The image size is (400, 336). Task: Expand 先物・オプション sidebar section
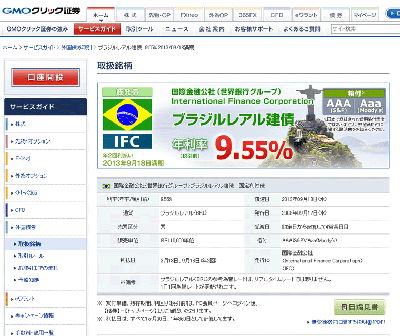(33, 141)
